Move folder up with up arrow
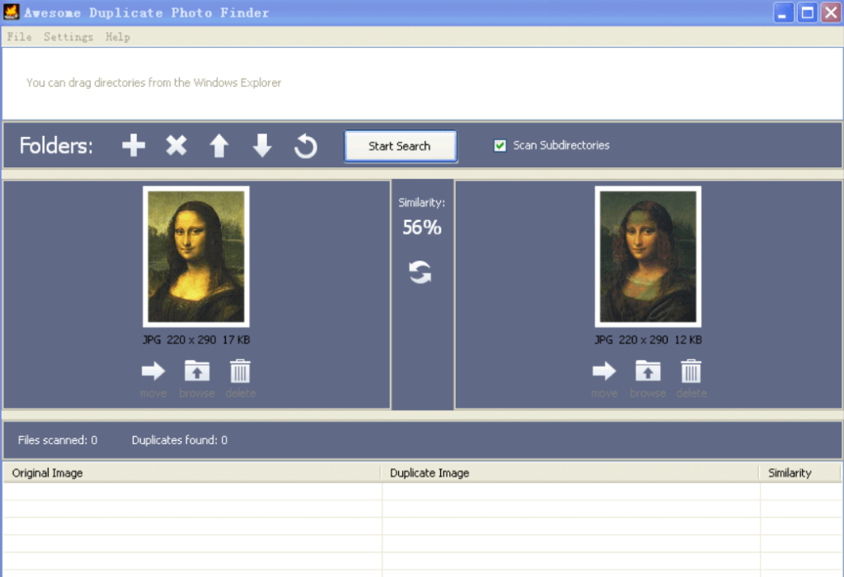Image resolution: width=844 pixels, height=577 pixels. pos(219,146)
